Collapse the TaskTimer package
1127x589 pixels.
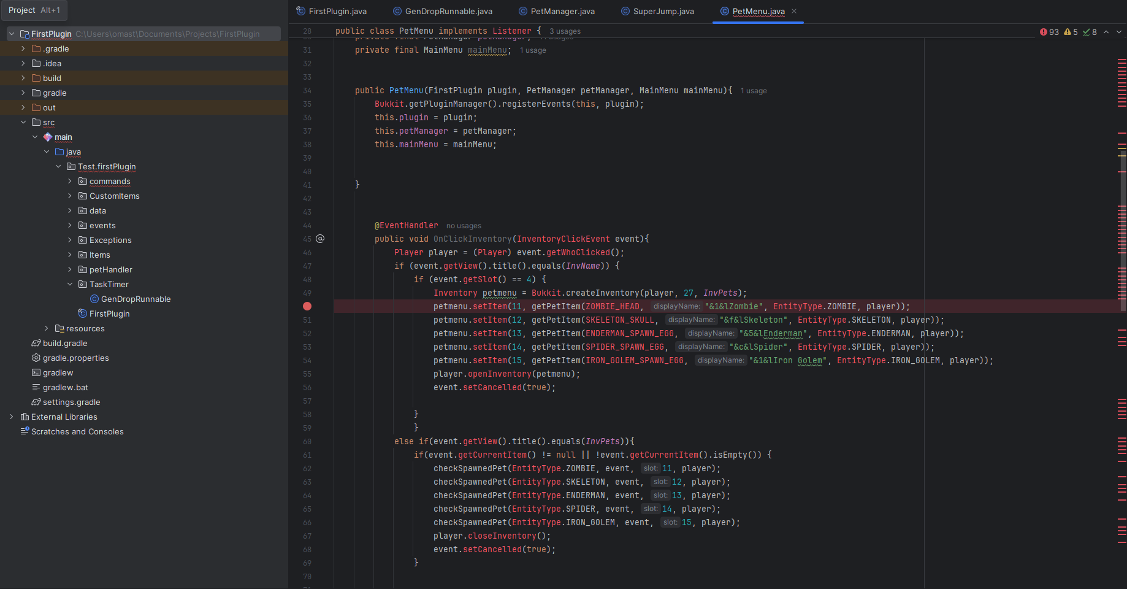[x=70, y=284]
